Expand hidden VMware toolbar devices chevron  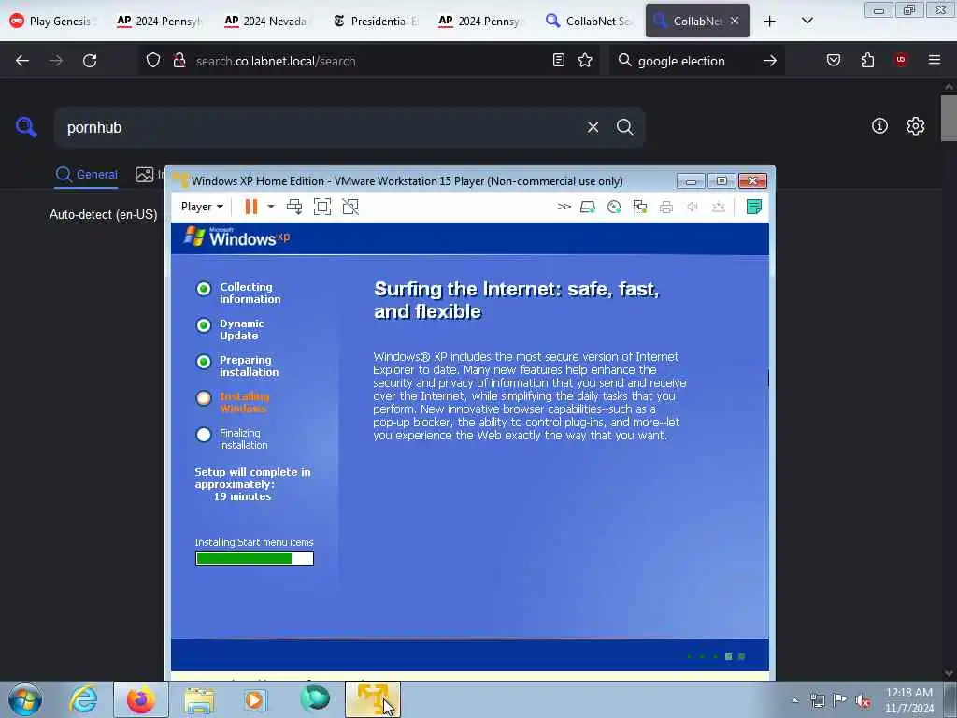[564, 207]
